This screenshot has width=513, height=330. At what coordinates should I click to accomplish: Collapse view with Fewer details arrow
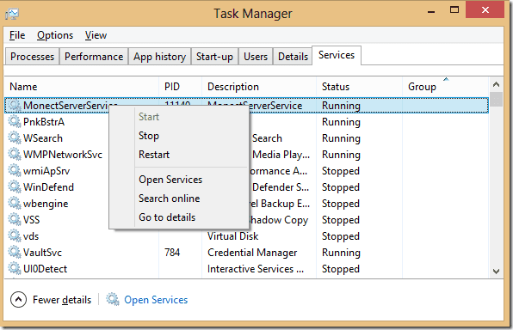18,300
